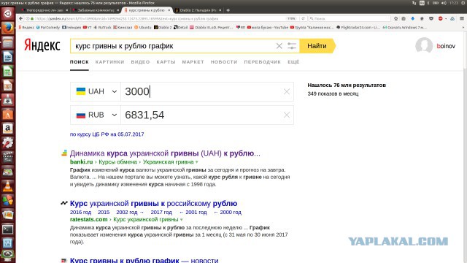Open a new browser tab with plus
This screenshot has height=263, width=467.
[x=228, y=10]
